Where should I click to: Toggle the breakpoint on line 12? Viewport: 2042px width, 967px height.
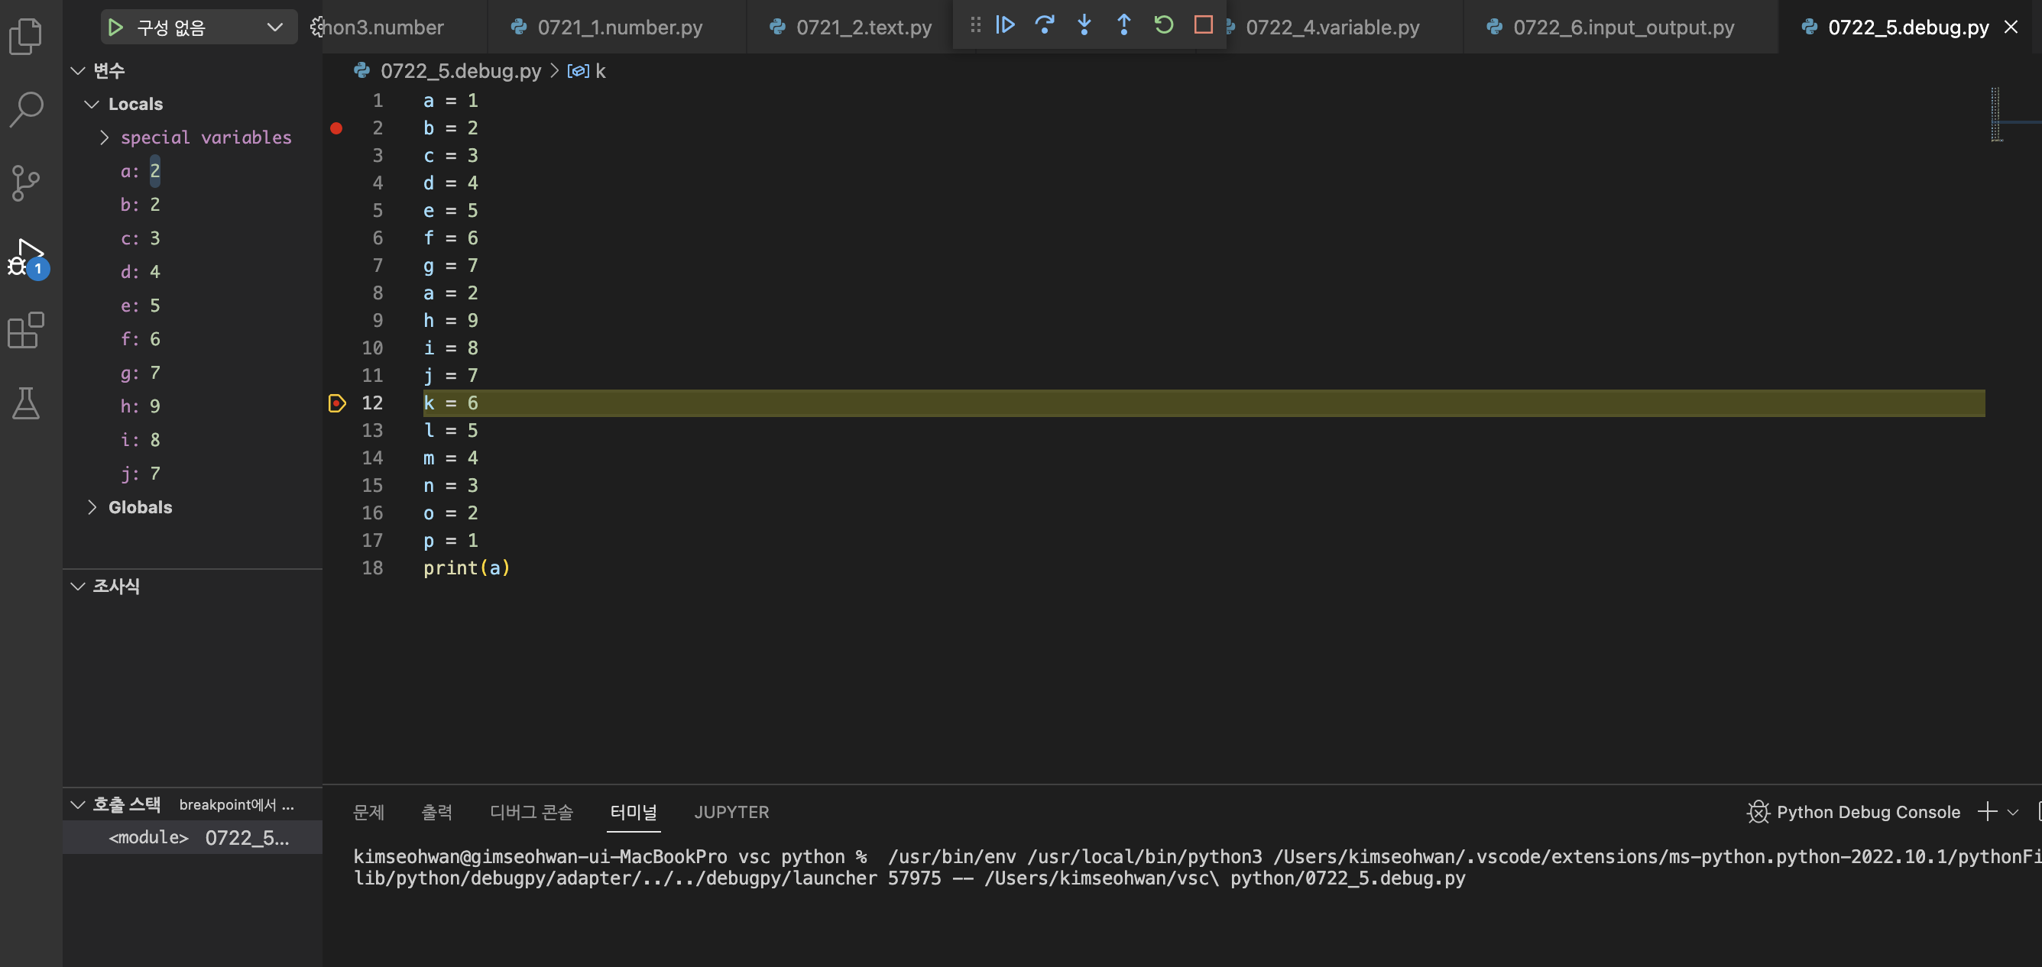336,403
